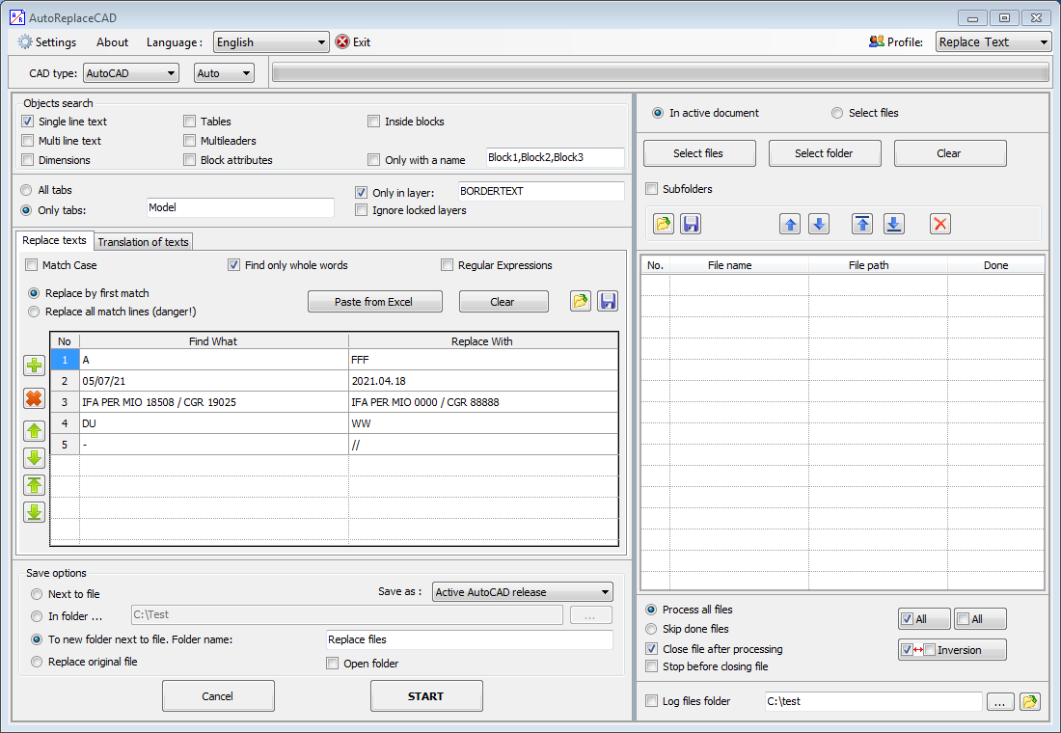Enable Multi line text search
Screen dimensions: 1061x733
pos(28,141)
